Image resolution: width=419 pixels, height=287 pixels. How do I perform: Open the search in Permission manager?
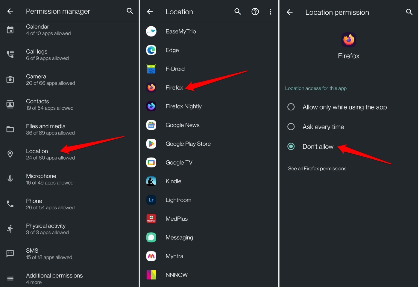pyautogui.click(x=130, y=11)
